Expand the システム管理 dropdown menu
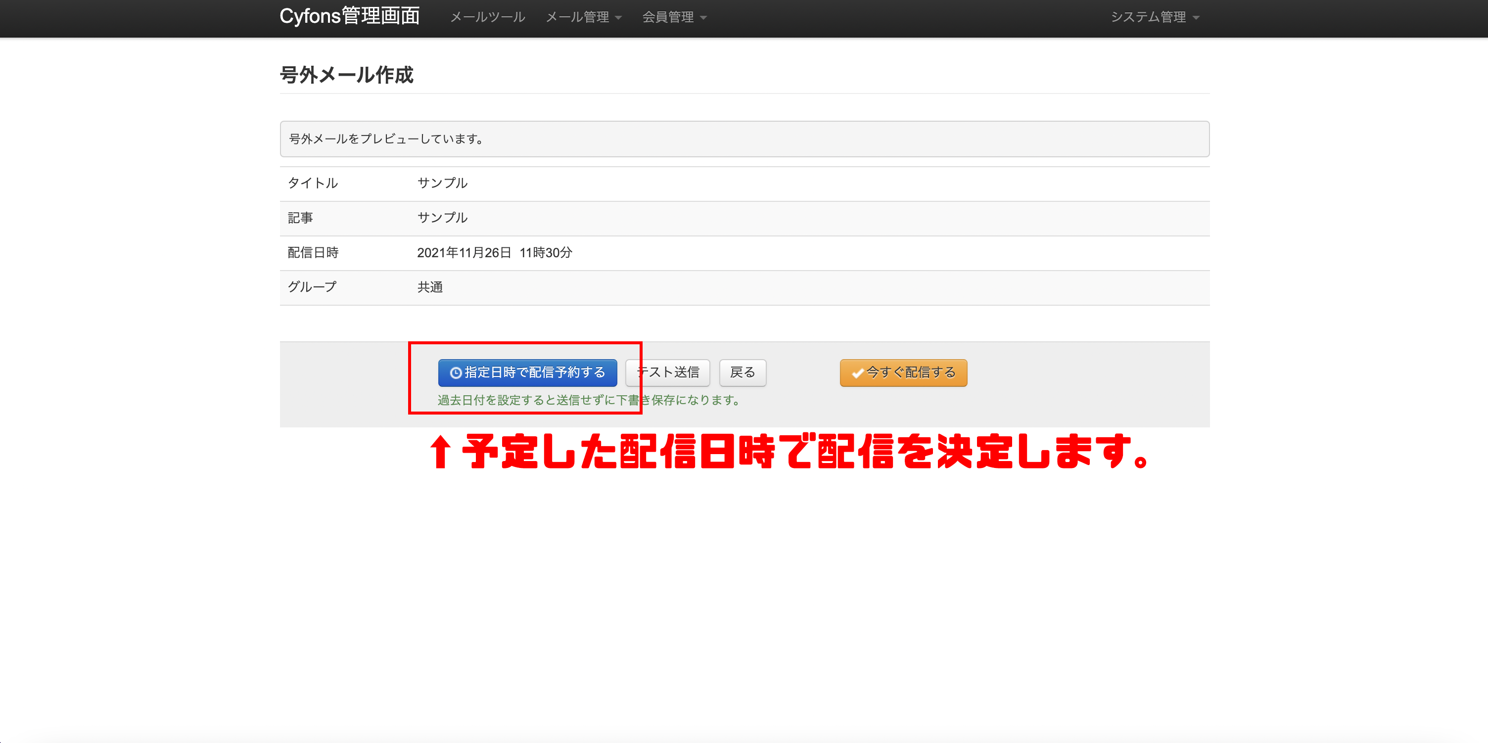Screen dimensions: 1488x743 (1155, 17)
